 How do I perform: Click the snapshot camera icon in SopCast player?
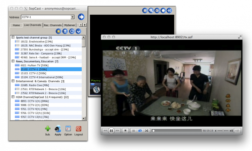(x=157, y=11)
